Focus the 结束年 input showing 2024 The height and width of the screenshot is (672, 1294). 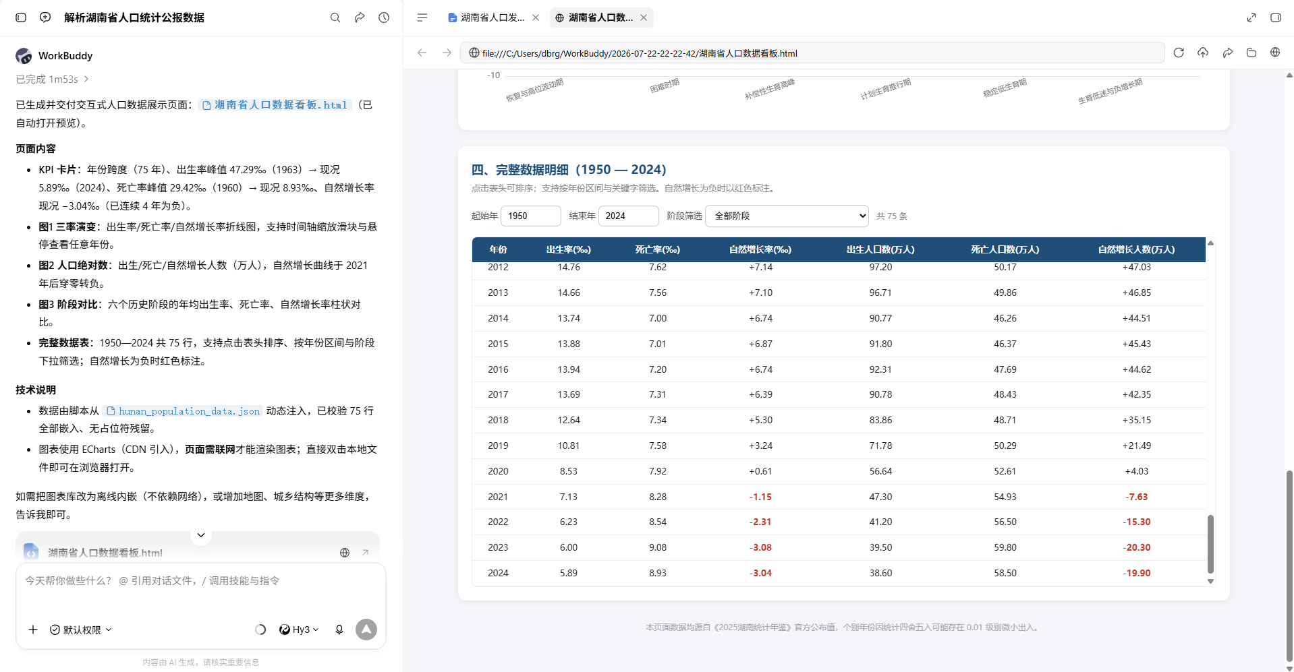point(628,216)
